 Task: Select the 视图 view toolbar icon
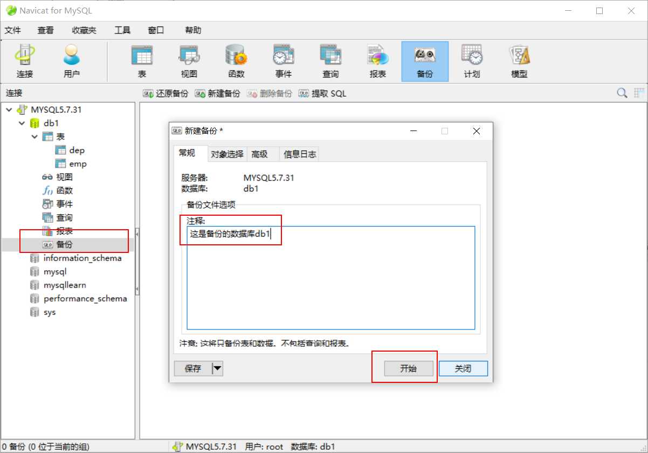[x=189, y=61]
